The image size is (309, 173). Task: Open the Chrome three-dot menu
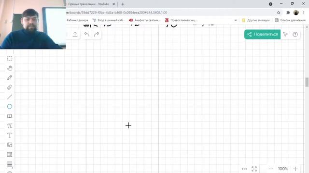(x=304, y=12)
